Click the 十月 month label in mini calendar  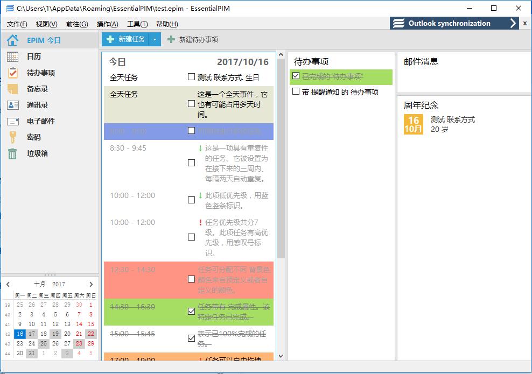coord(39,284)
